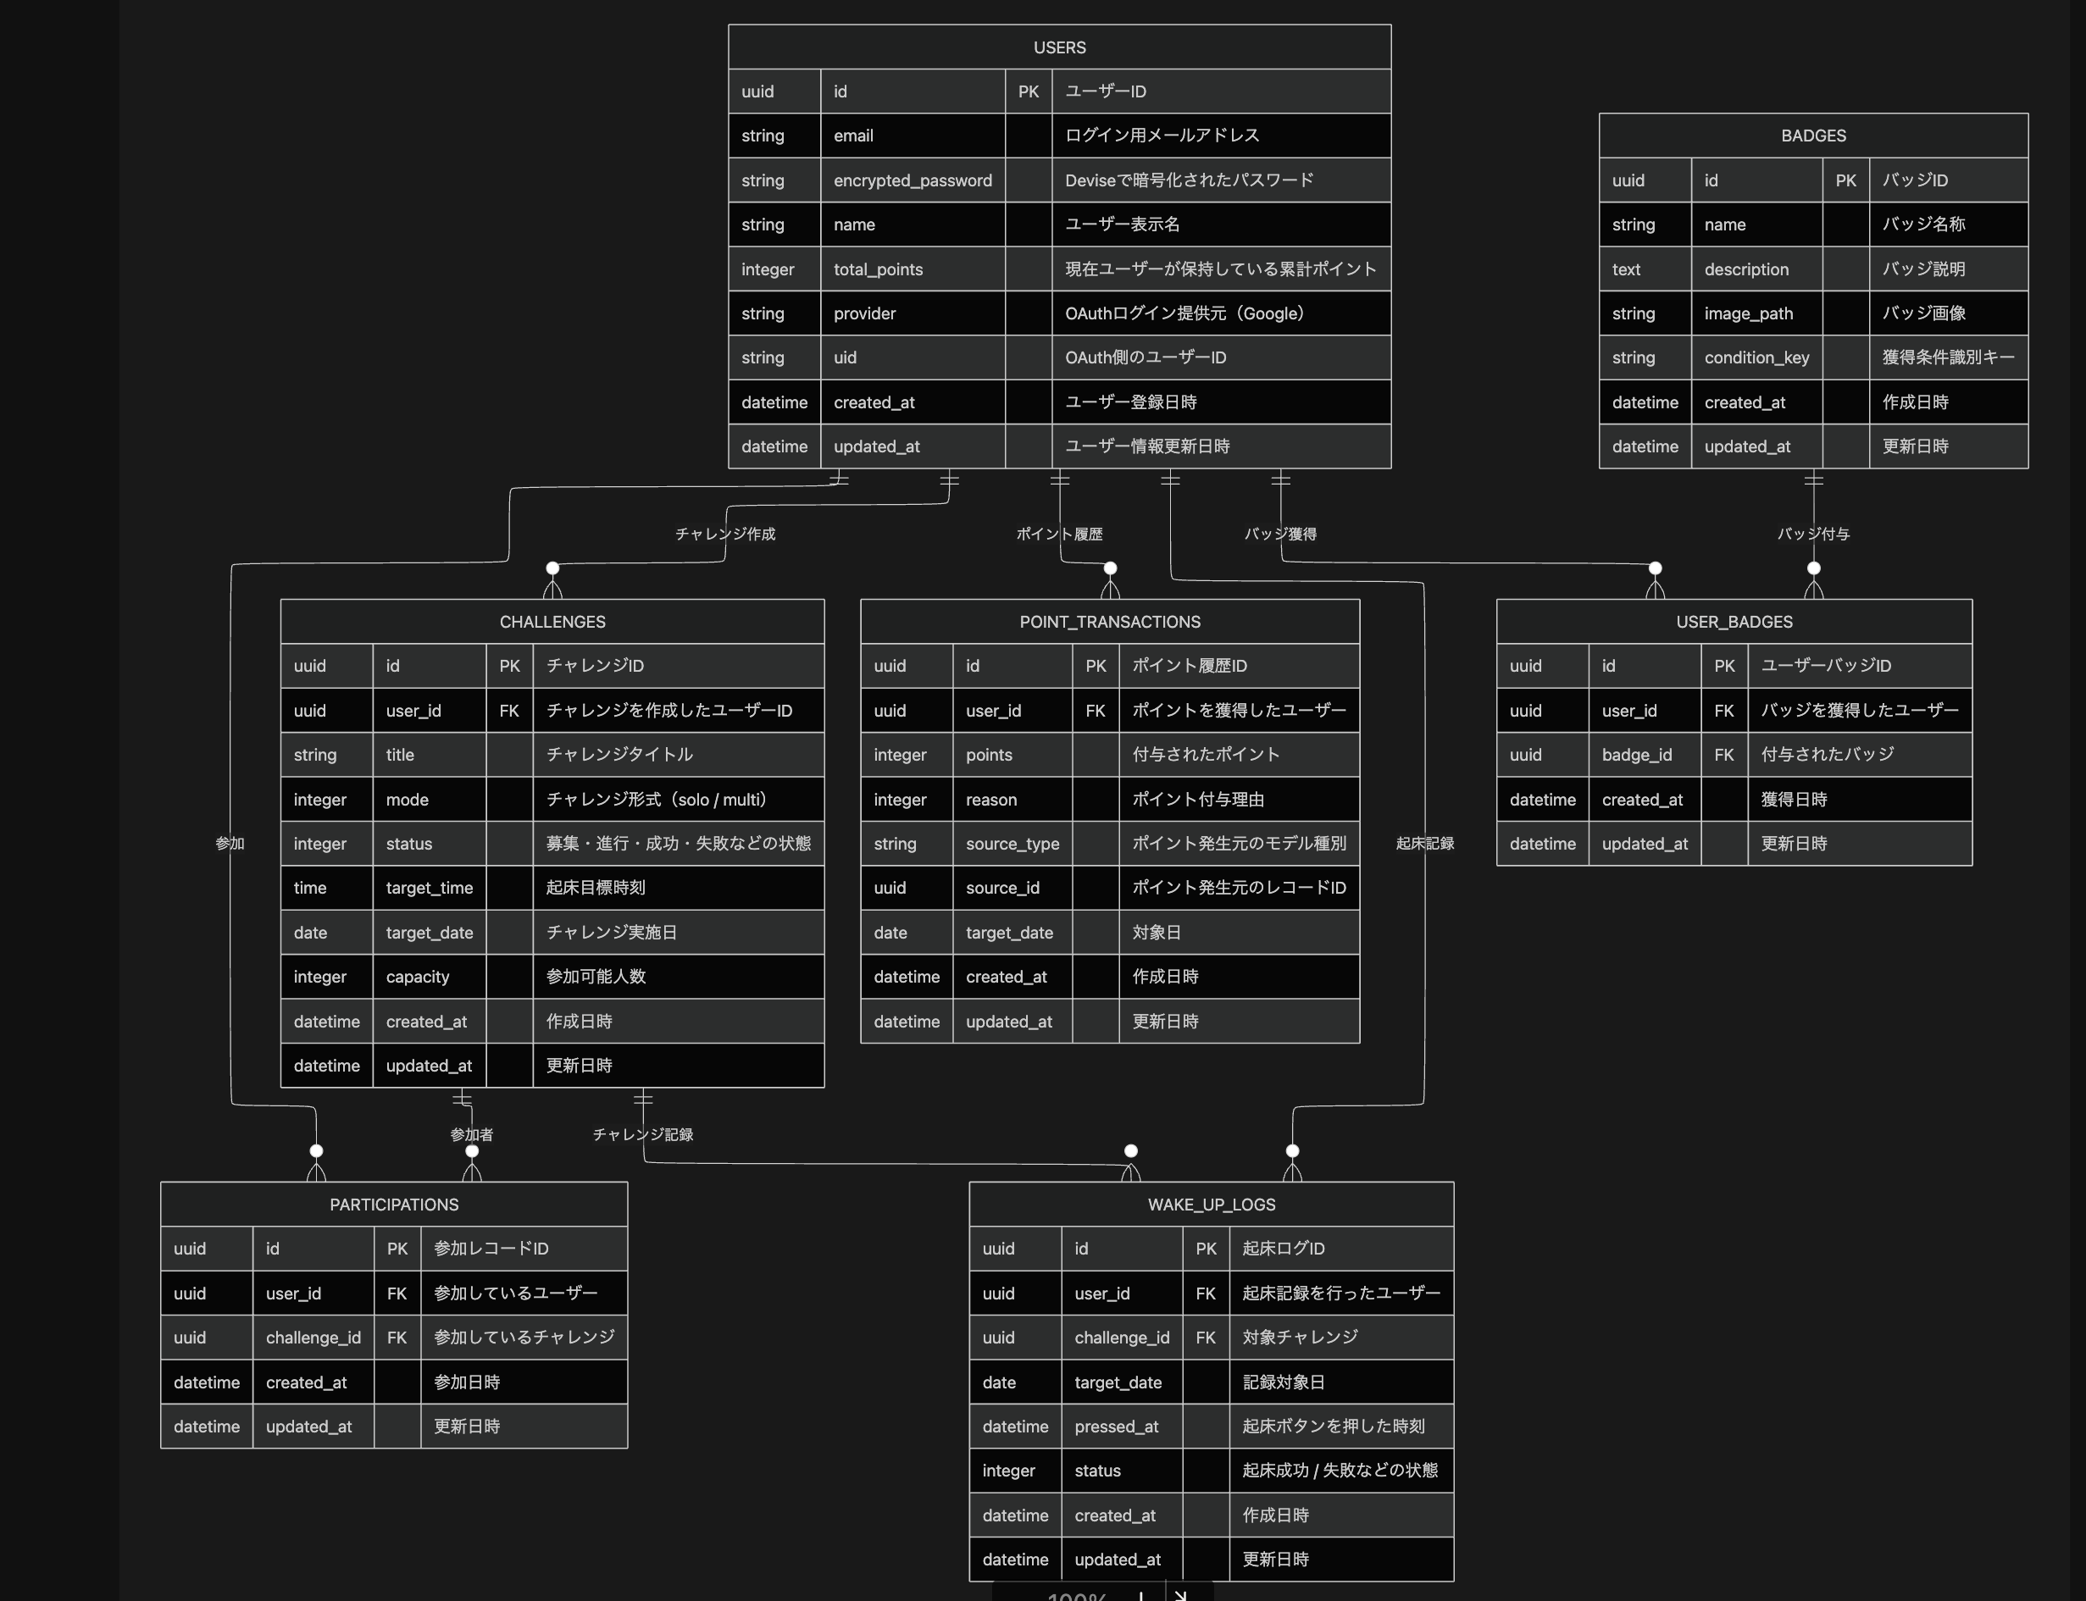Click the zoom in plus icon
Image resolution: width=2086 pixels, height=1601 pixels.
pos(1140,1595)
